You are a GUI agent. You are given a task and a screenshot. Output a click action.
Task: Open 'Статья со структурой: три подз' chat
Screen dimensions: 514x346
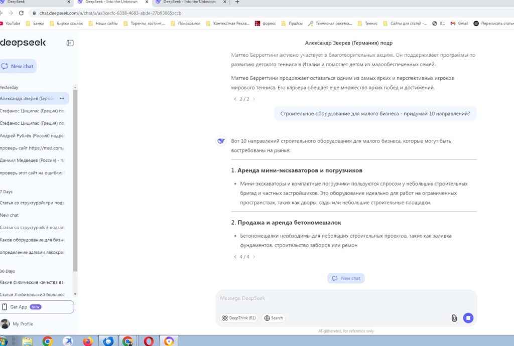33,203
